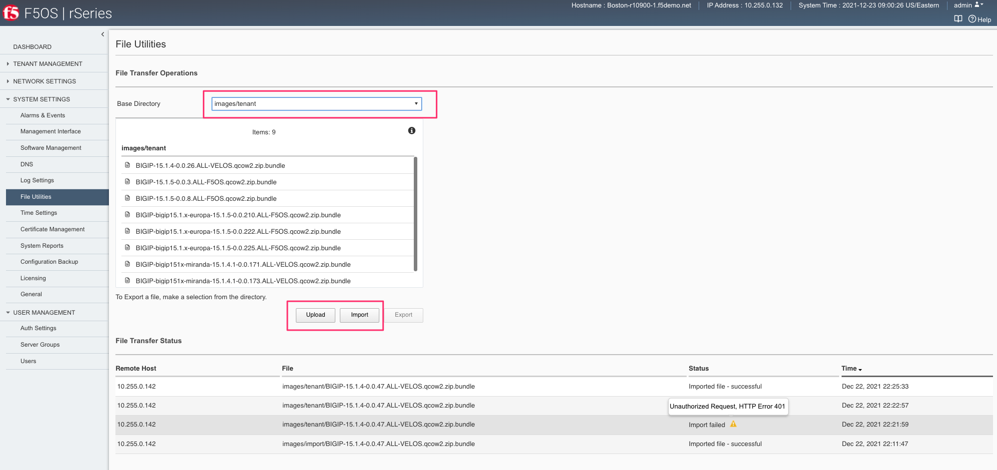Image resolution: width=997 pixels, height=470 pixels.
Task: Sort by Status column header
Action: click(x=699, y=368)
